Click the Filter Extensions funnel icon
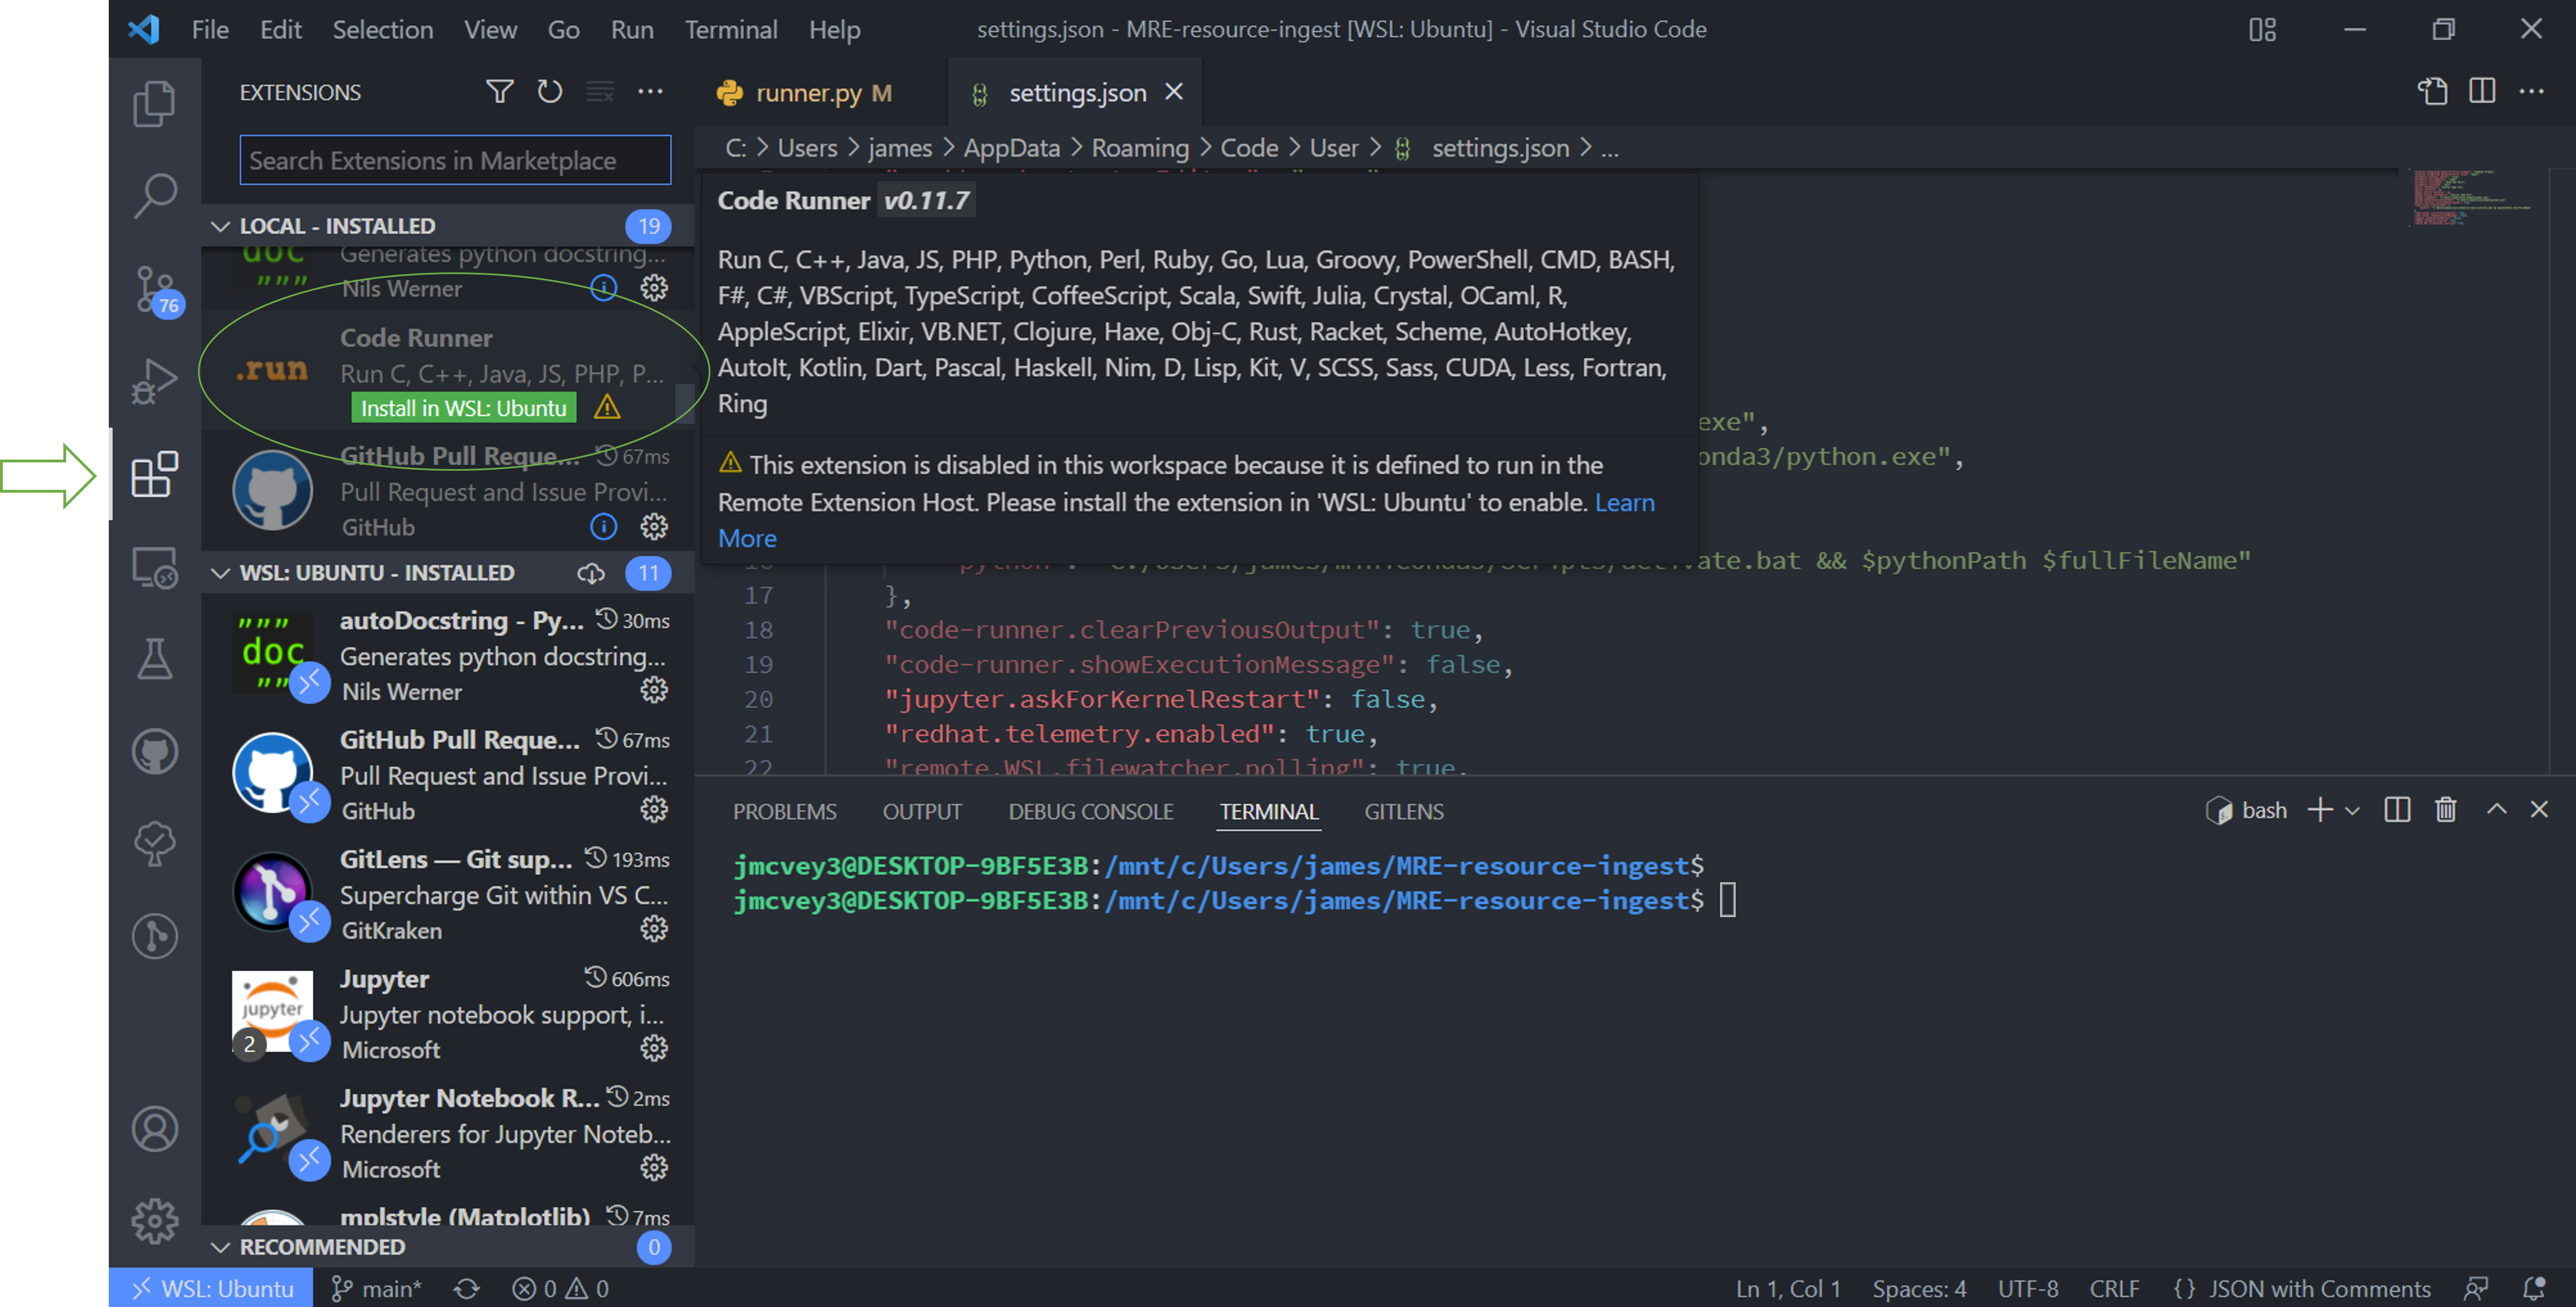 coord(499,92)
